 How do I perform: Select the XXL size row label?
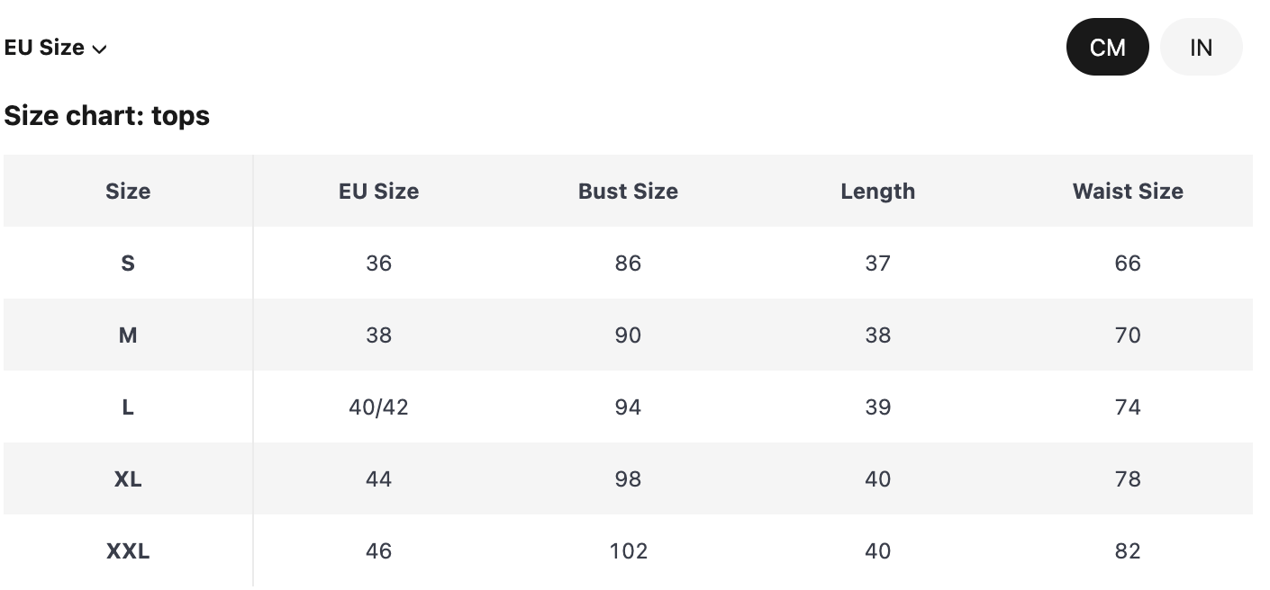pos(128,551)
